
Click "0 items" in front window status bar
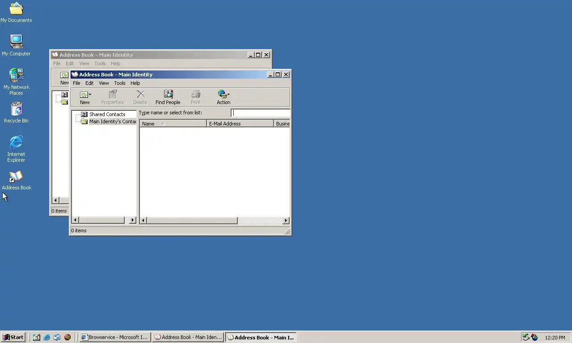79,230
